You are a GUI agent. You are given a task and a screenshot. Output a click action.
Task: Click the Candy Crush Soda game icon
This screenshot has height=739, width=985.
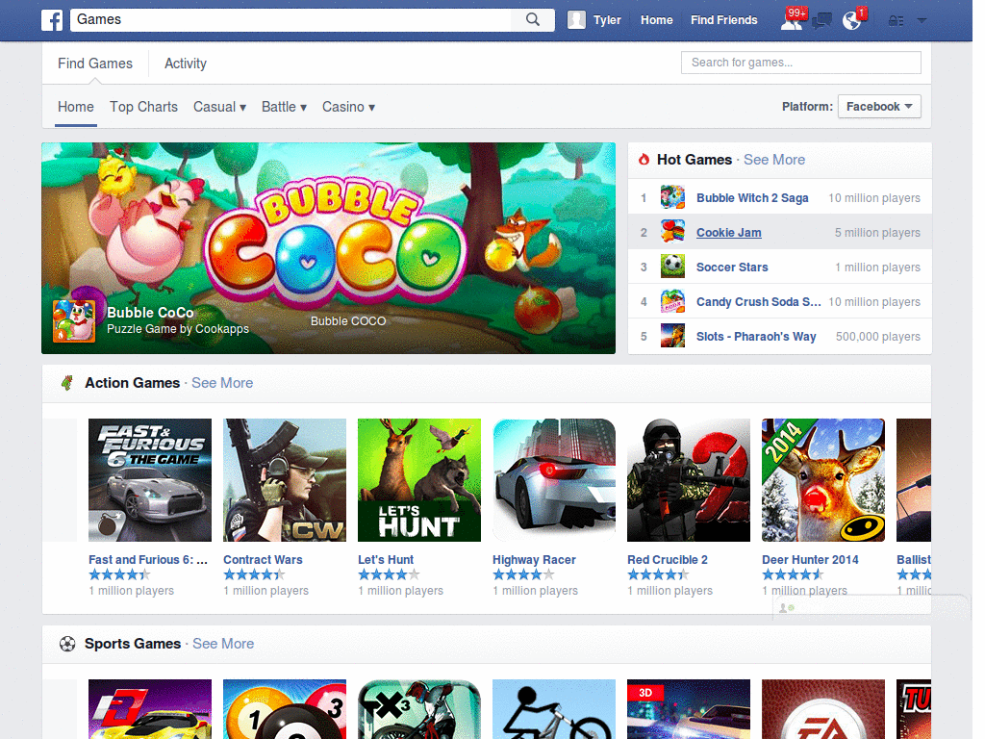[672, 301]
